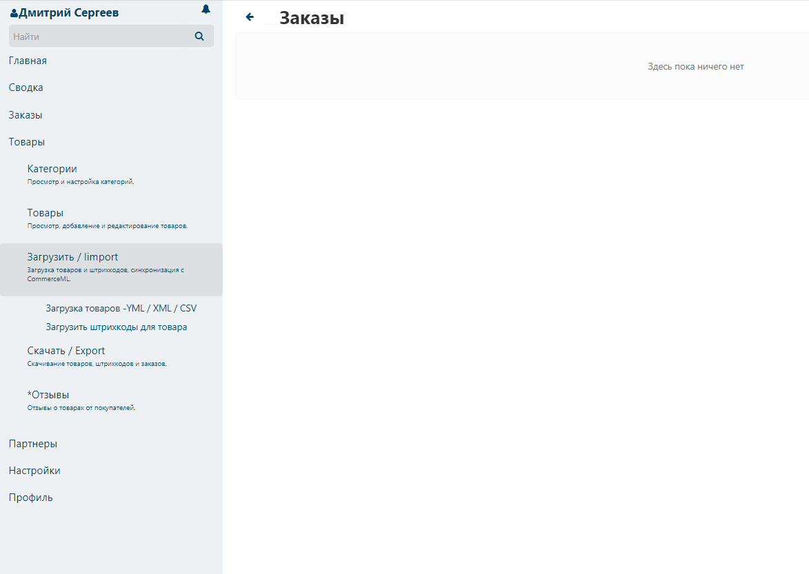Open Настройки in the sidebar
This screenshot has height=574, width=809.
34,471
